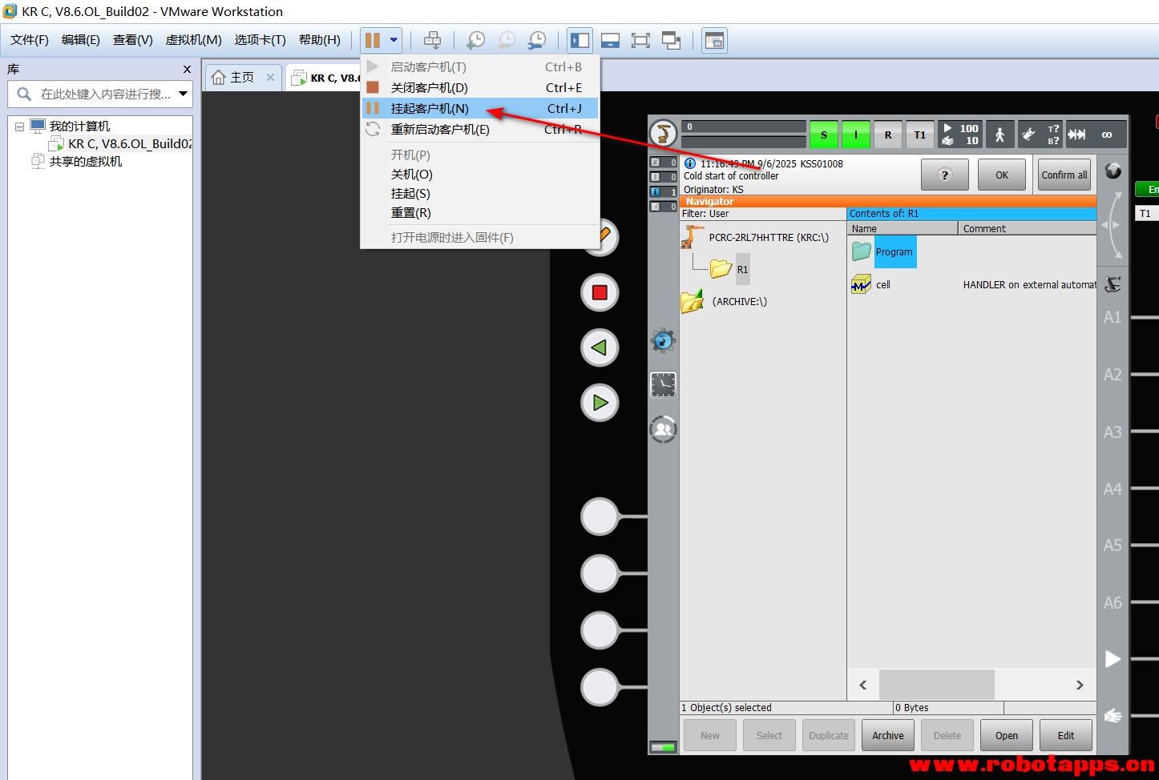Click the smartPAD start backwards key
Viewport: 1159px width, 780px height.
tap(600, 348)
